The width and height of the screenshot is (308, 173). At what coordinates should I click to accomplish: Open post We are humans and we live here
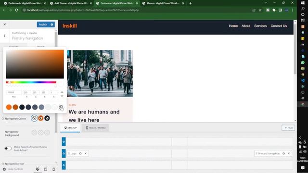click(94, 116)
